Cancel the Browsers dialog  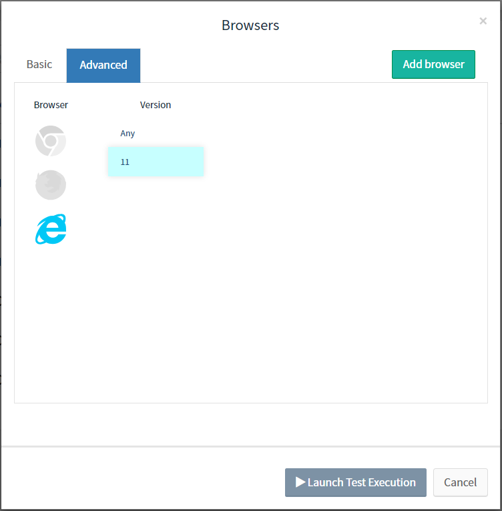pos(460,482)
